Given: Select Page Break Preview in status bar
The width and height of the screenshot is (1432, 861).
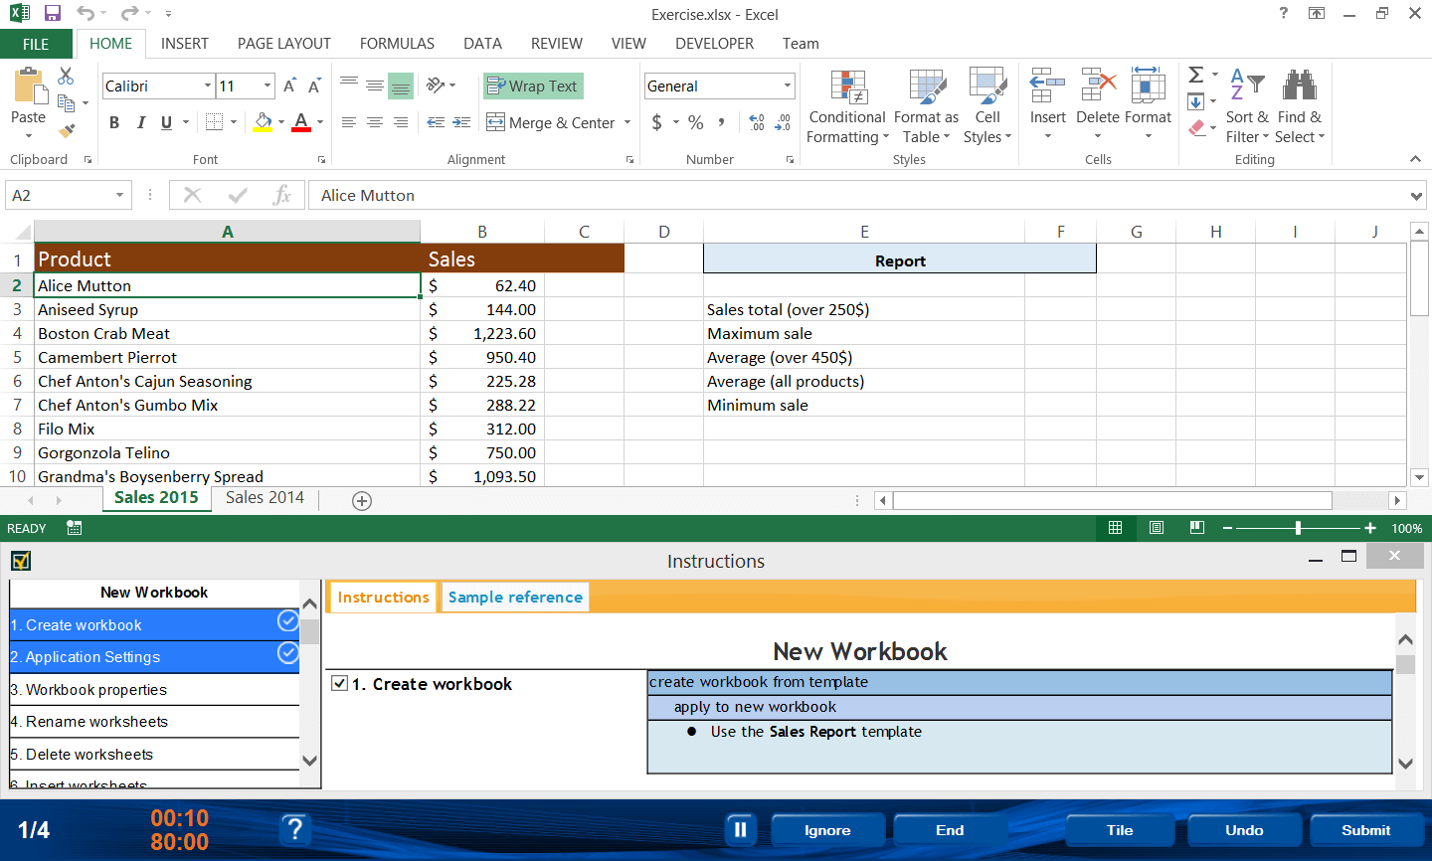Looking at the screenshot, I should [x=1197, y=528].
